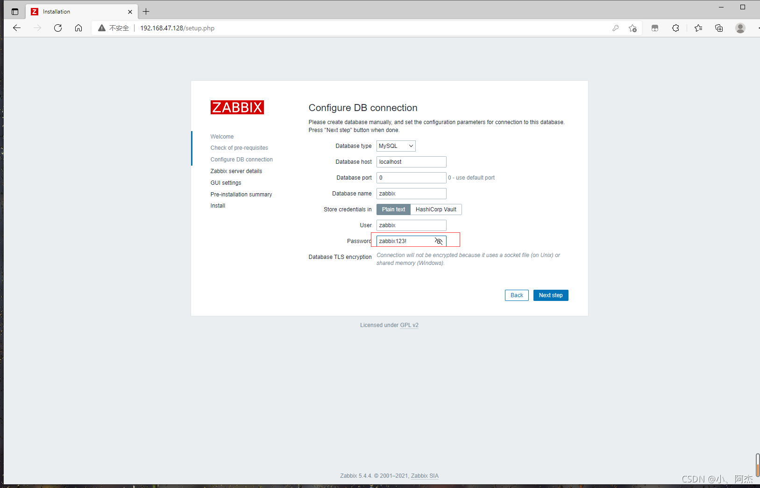Viewport: 760px width, 488px height.
Task: Click the Zabbix tab favicon
Action: 35,12
